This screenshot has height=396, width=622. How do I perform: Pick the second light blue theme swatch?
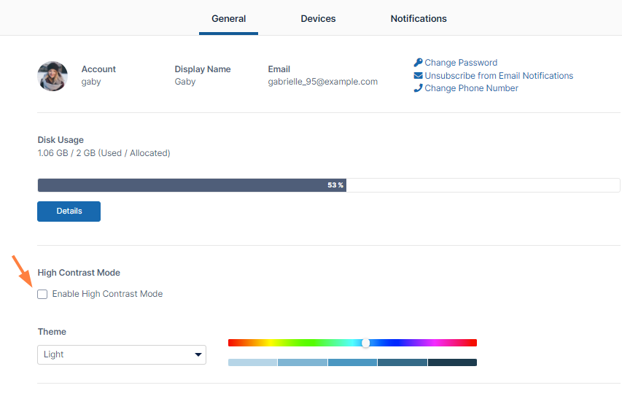[x=303, y=362]
